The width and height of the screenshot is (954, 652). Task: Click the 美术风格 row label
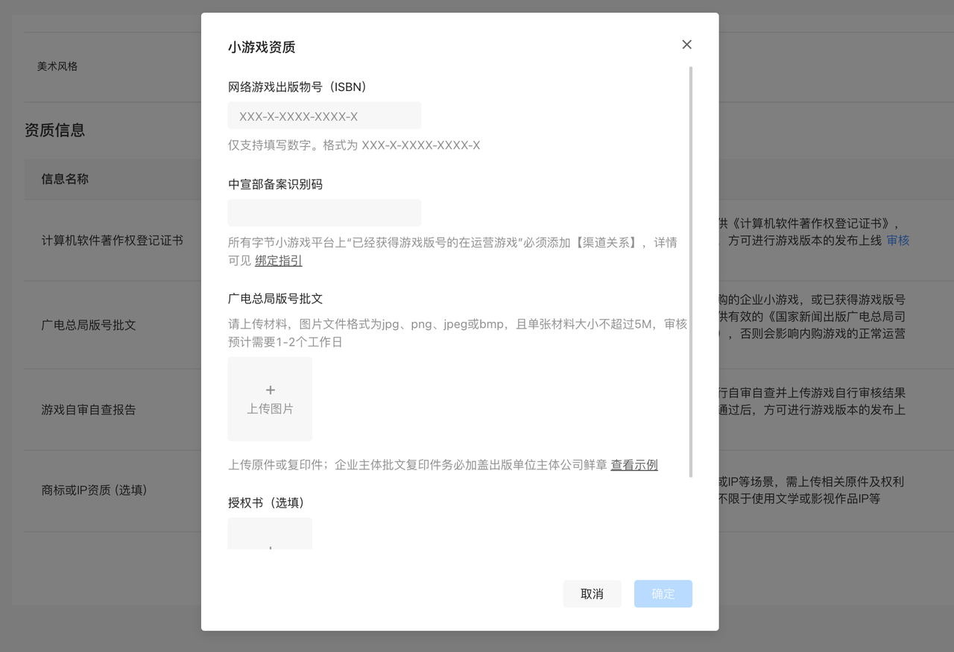coord(57,66)
